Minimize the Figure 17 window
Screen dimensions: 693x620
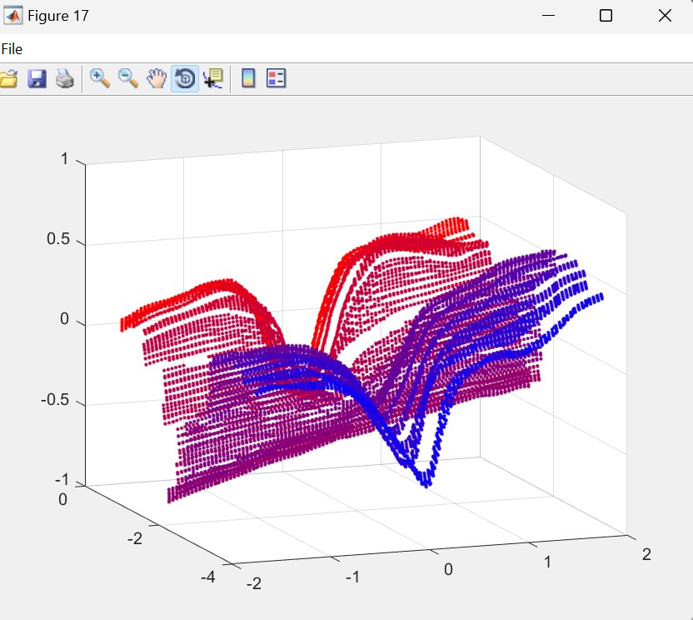548,16
